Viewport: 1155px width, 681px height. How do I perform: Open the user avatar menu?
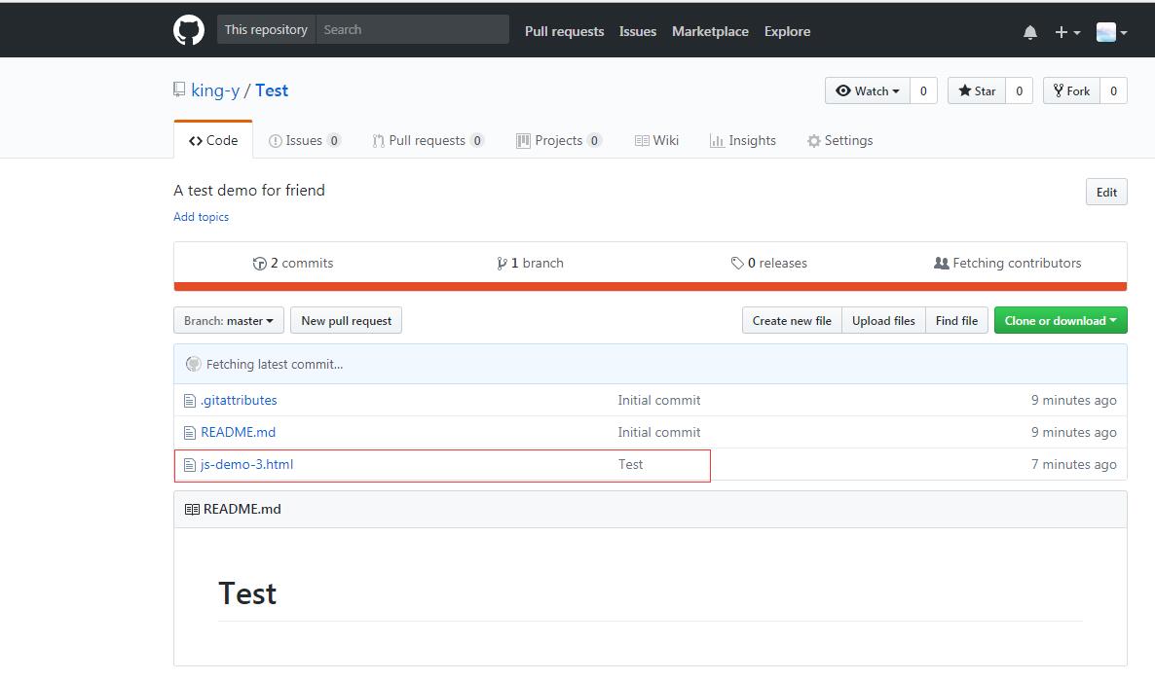point(1111,32)
